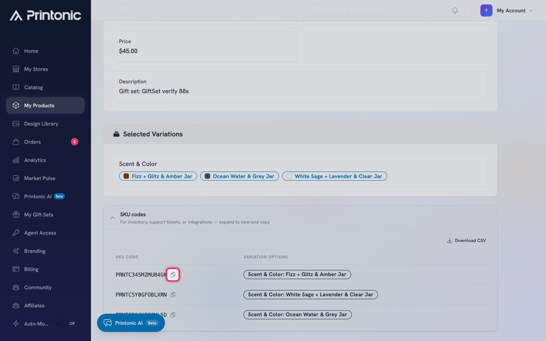Click the Price field showing $45.00
Image resolution: width=546 pixels, height=341 pixels.
tap(205, 46)
